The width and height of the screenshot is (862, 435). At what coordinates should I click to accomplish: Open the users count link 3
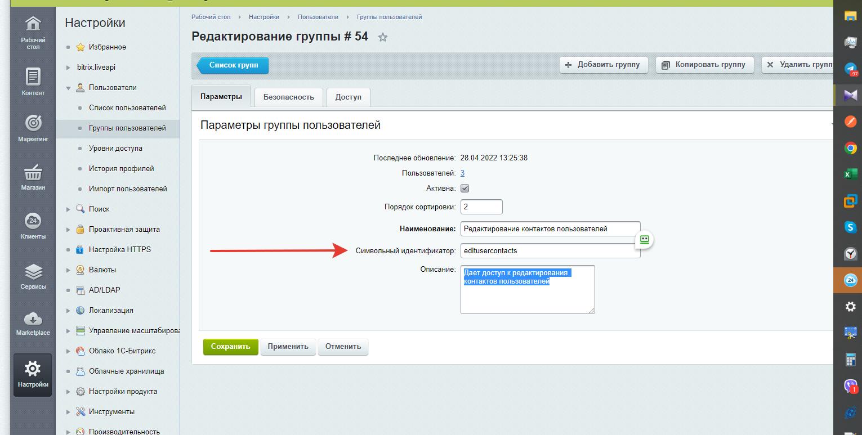coord(462,173)
